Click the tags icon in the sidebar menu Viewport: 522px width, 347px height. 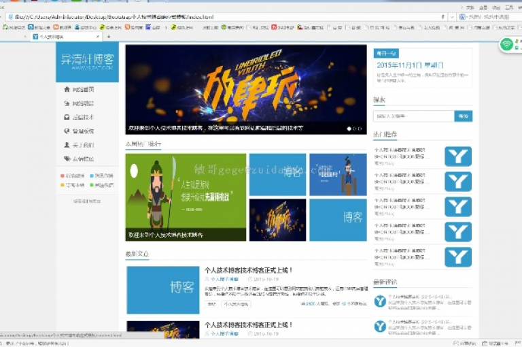tap(67, 159)
